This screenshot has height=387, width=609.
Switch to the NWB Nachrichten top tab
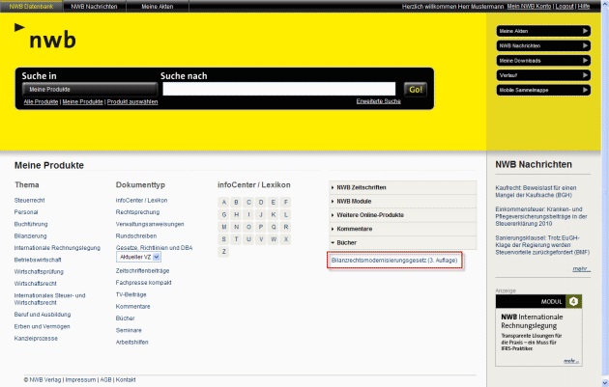97,6
